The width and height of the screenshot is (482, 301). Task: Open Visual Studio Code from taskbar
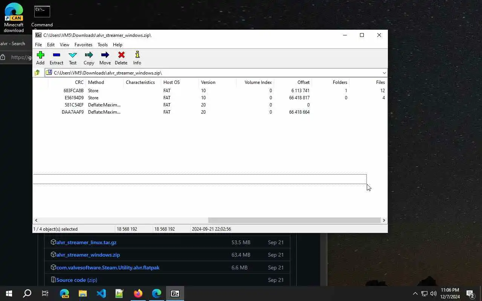[x=101, y=293]
